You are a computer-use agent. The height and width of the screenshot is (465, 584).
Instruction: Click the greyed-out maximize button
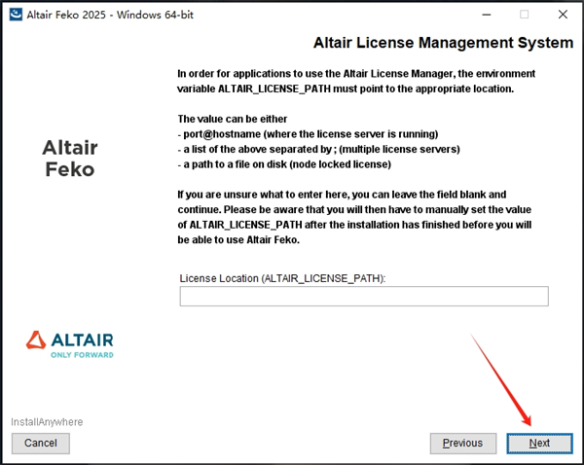(x=524, y=14)
